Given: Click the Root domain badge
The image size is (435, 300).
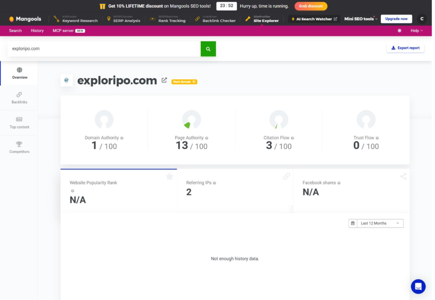Looking at the screenshot, I should 184,82.
